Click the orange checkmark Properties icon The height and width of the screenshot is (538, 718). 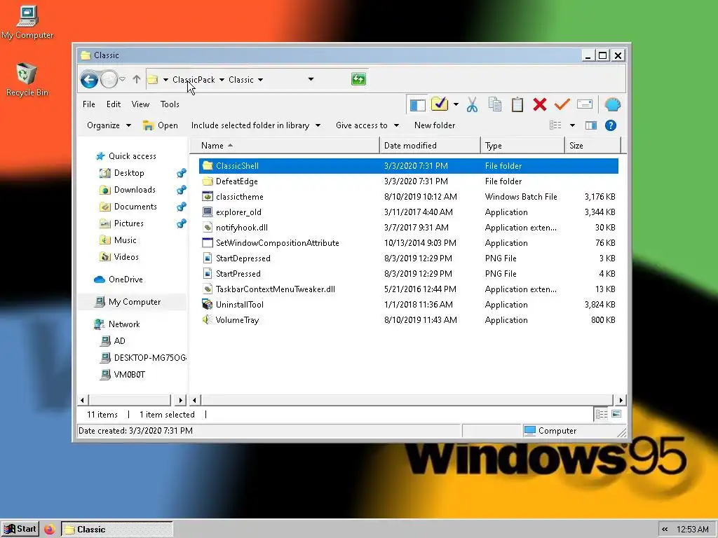[x=562, y=104]
